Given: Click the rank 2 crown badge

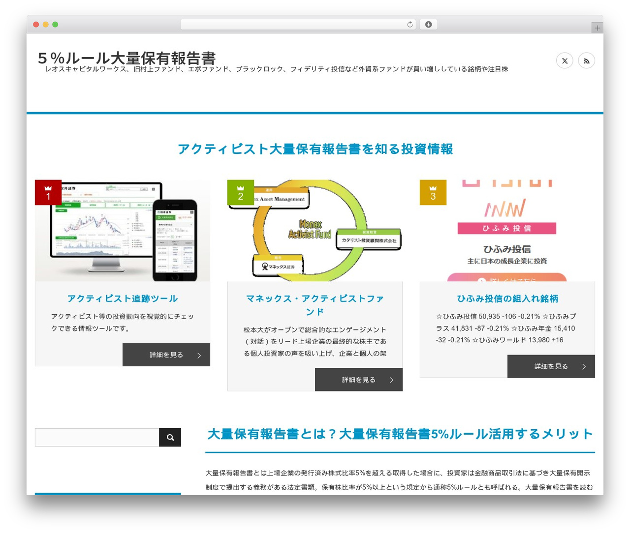Looking at the screenshot, I should (x=241, y=192).
